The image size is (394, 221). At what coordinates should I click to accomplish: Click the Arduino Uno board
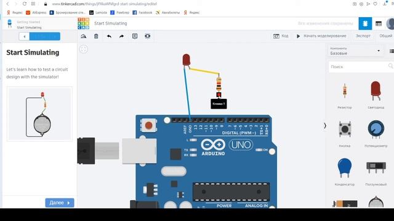coord(206,161)
